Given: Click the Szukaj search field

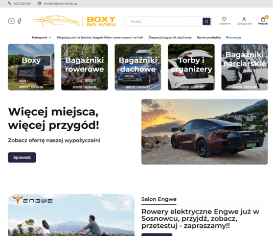Looking at the screenshot, I should click(x=163, y=21).
